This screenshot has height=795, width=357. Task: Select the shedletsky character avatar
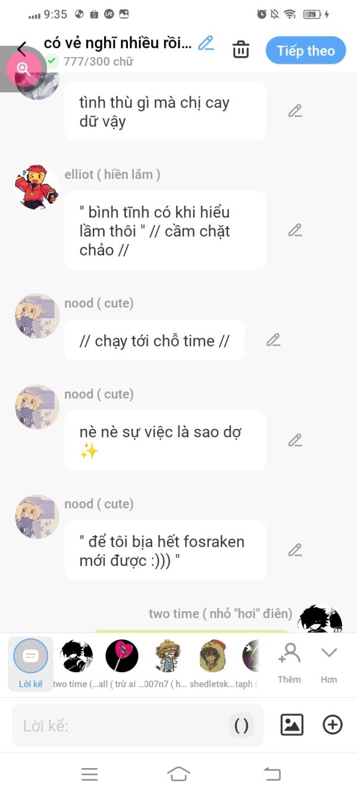[213, 656]
